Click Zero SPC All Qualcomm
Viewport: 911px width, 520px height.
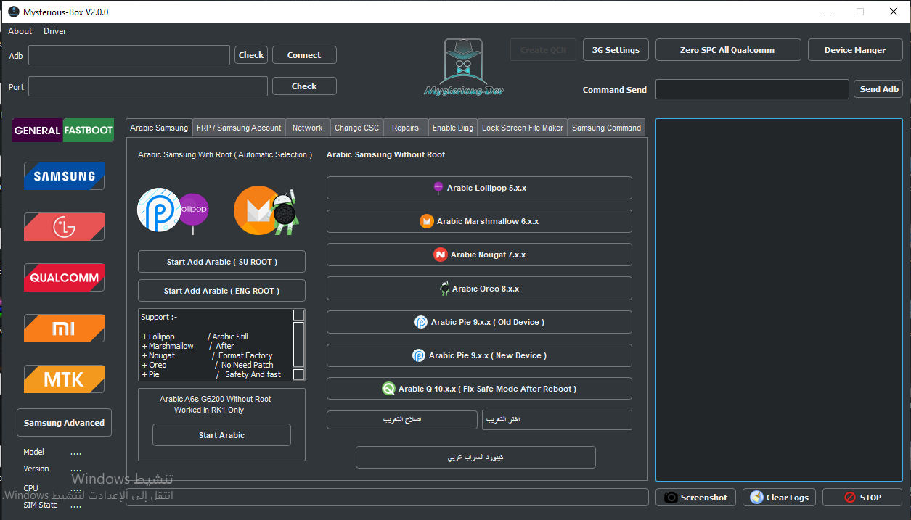point(727,49)
